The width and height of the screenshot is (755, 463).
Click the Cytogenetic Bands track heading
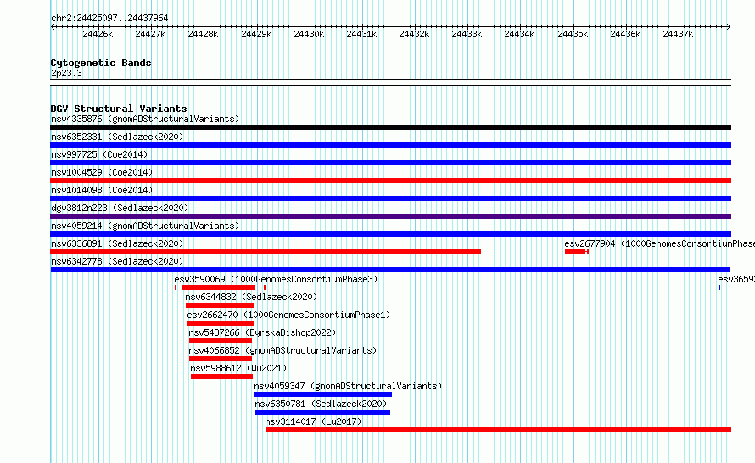[101, 63]
